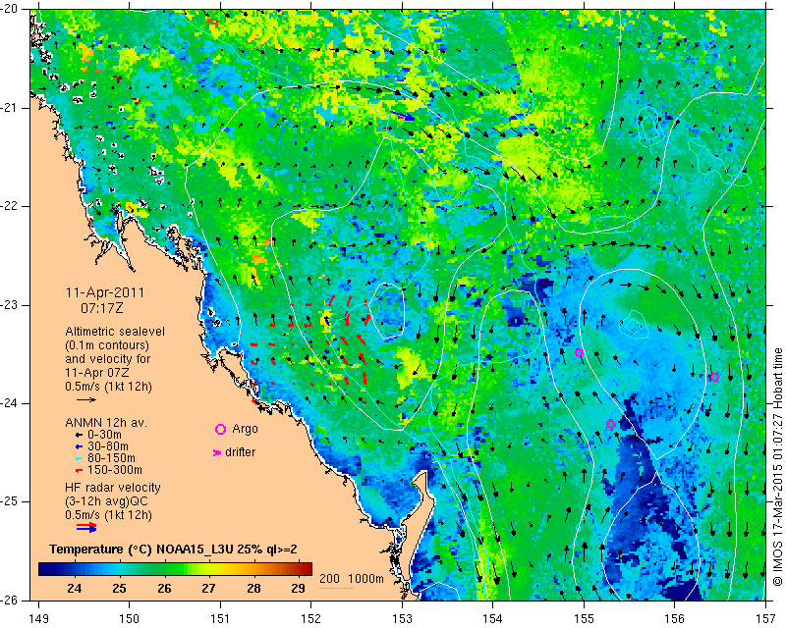Click the "and velocity for" text
Viewport: 786px width, 628px height.
tap(107, 359)
